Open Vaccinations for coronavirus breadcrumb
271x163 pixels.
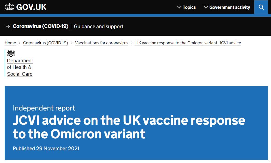pyautogui.click(x=102, y=43)
